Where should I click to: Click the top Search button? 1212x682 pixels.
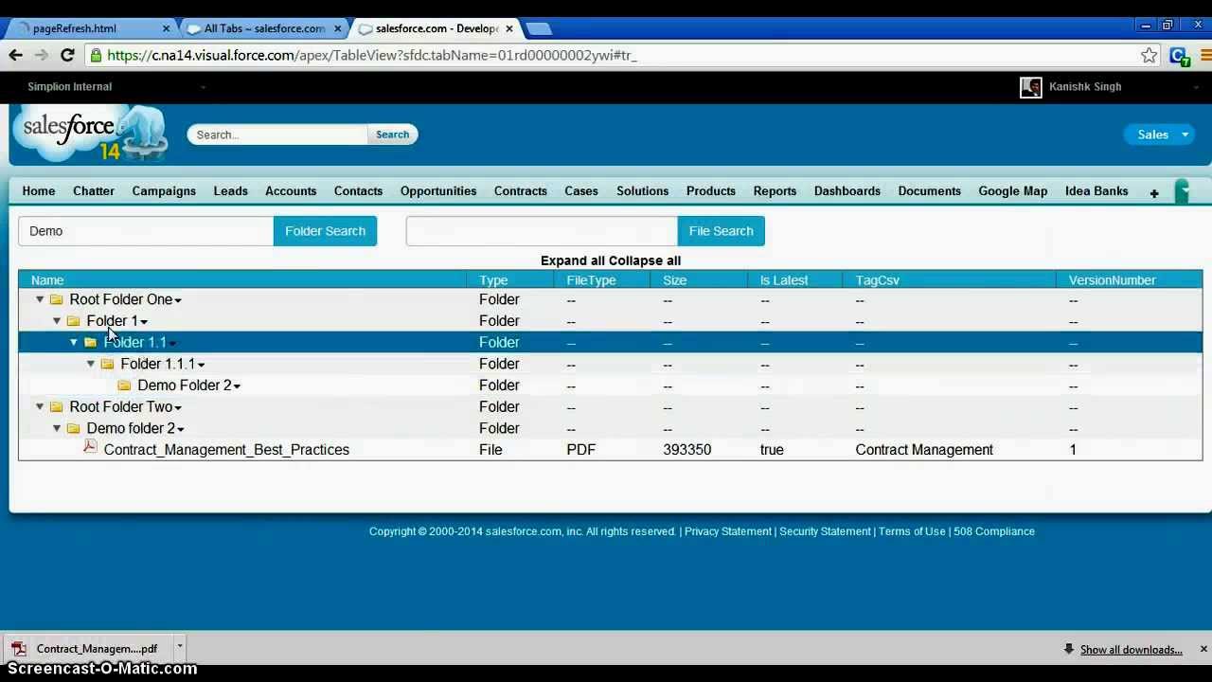point(392,135)
